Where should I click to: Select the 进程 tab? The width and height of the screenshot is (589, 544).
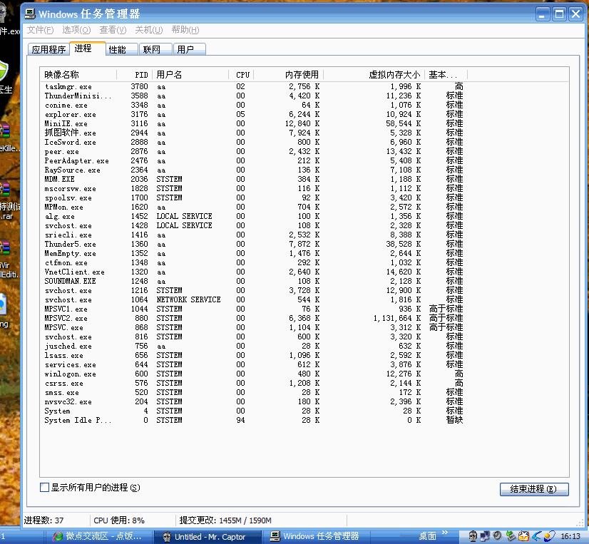(x=87, y=48)
